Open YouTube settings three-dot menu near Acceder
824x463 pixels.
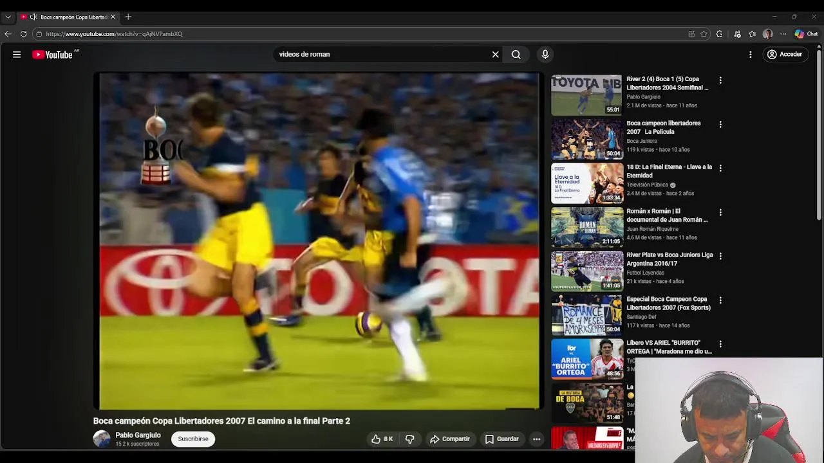[x=751, y=55]
